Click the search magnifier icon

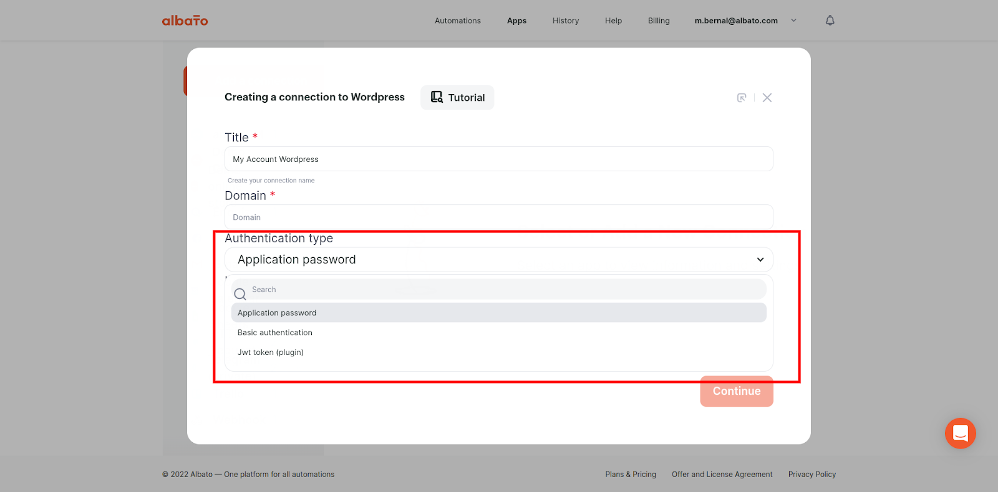coord(240,294)
